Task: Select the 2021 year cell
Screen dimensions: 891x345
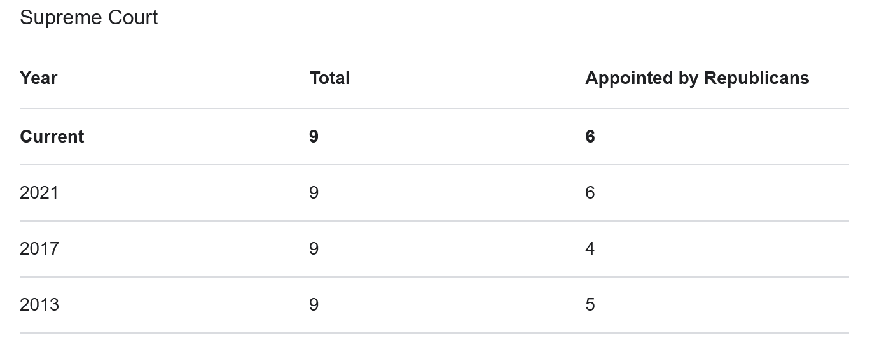Action: [x=39, y=193]
